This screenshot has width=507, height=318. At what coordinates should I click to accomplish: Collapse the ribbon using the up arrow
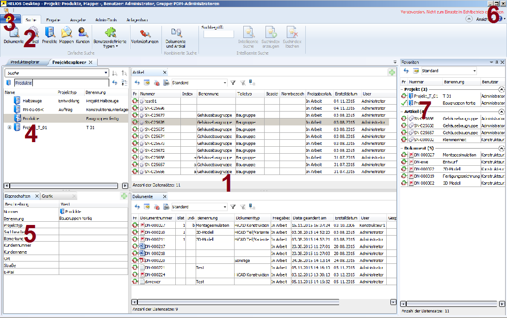[468, 19]
